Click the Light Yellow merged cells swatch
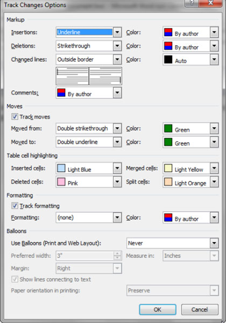This screenshot has height=323, width=226. point(168,168)
